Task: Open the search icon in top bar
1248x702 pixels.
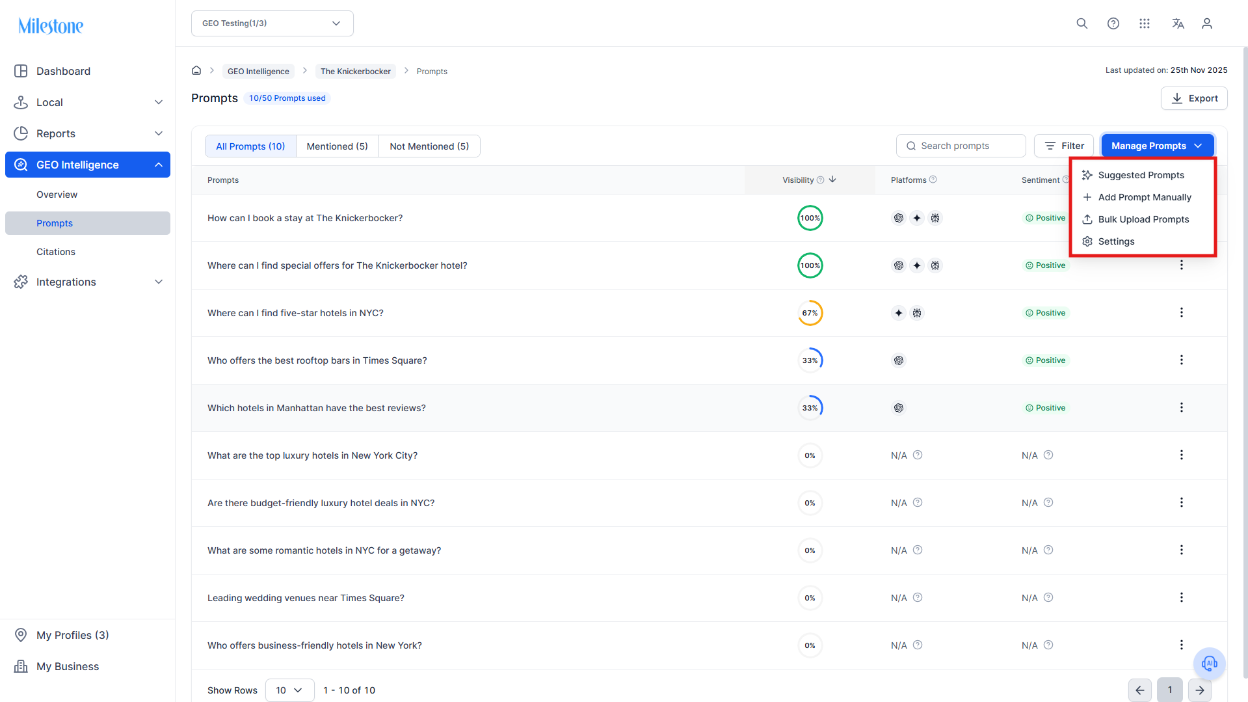Action: click(x=1082, y=23)
